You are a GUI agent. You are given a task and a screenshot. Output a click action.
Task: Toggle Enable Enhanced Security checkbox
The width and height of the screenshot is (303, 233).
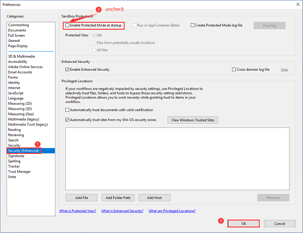(68, 69)
